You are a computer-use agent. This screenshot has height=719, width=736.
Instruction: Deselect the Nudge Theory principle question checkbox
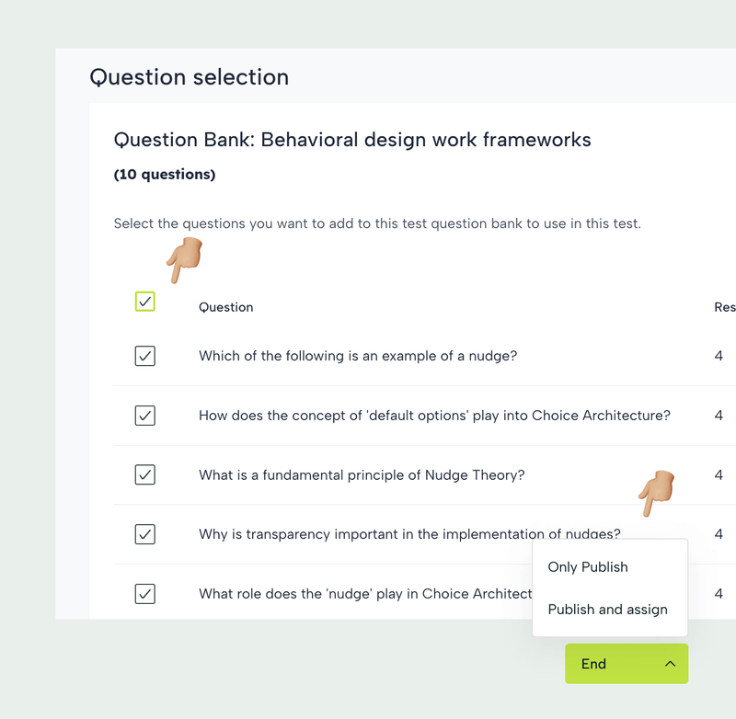point(145,474)
